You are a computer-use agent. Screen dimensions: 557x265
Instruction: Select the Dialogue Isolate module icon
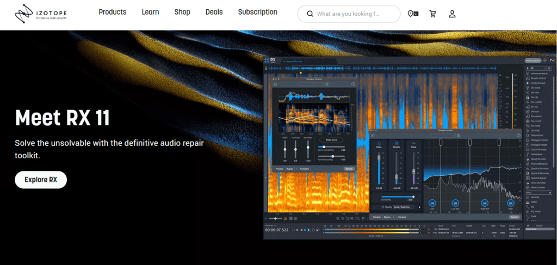(x=528, y=145)
